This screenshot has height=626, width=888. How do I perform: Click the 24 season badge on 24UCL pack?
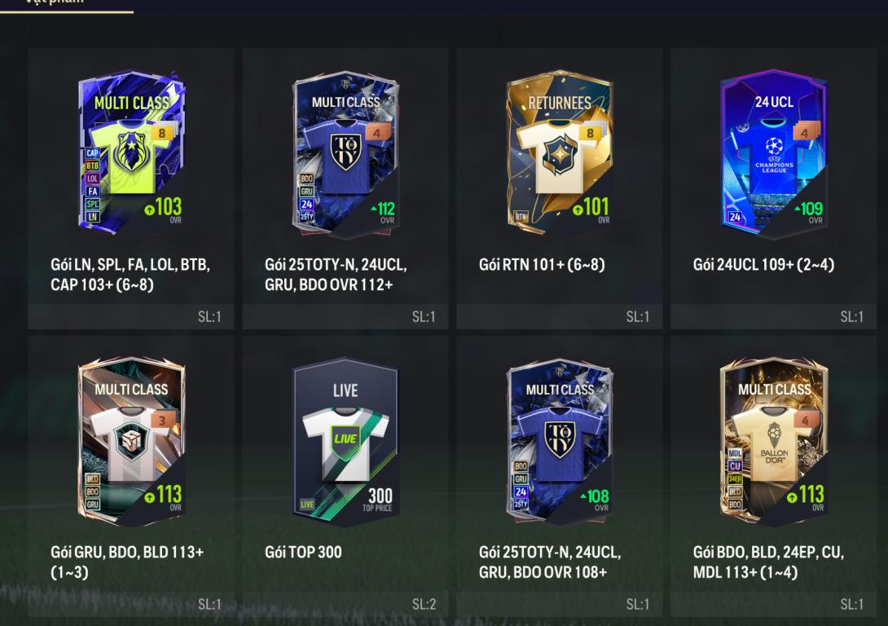pyautogui.click(x=735, y=216)
